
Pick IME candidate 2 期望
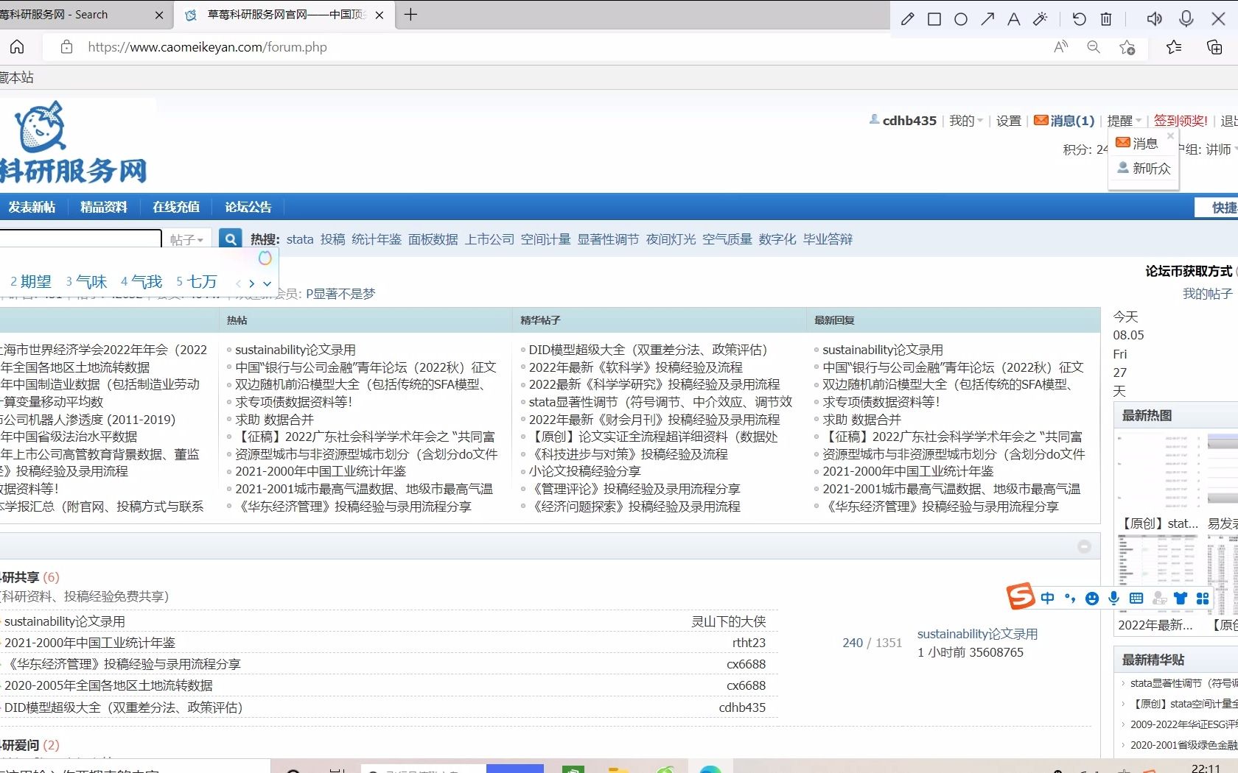coord(31,282)
